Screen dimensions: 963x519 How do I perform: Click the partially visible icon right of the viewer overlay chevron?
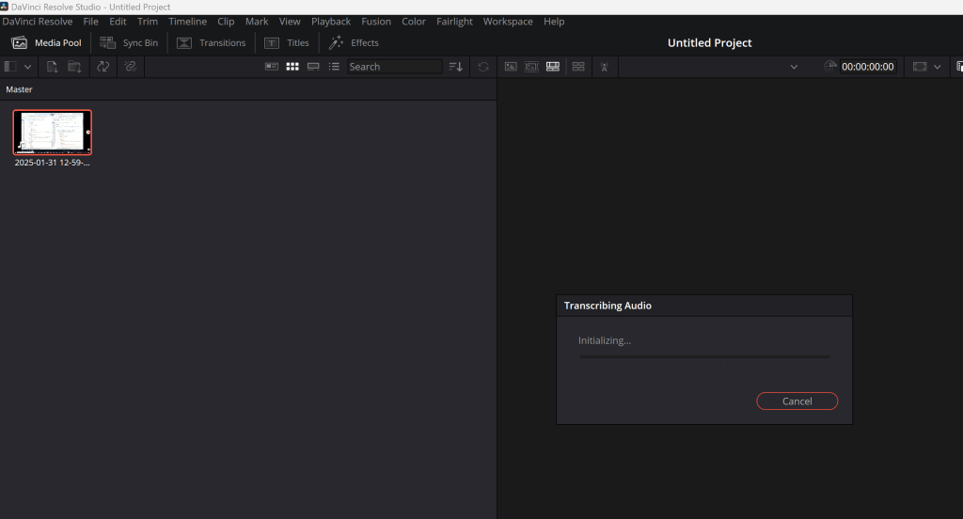point(959,67)
